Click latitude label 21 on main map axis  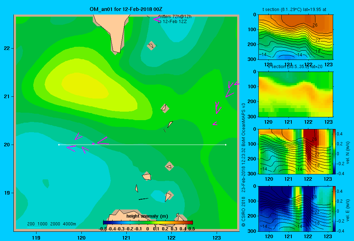7,96
